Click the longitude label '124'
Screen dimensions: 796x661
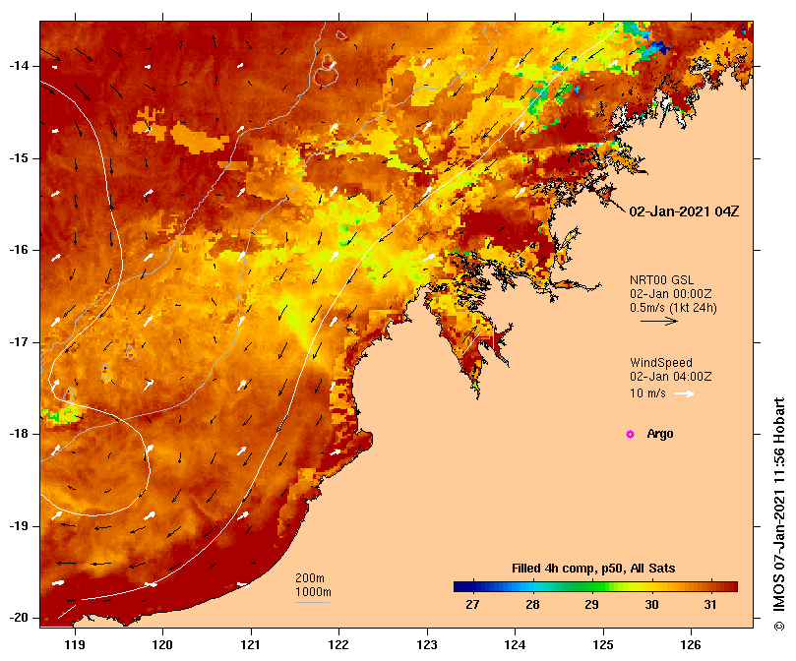515,645
